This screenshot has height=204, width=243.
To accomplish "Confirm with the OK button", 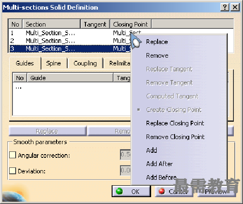I will 131,191.
